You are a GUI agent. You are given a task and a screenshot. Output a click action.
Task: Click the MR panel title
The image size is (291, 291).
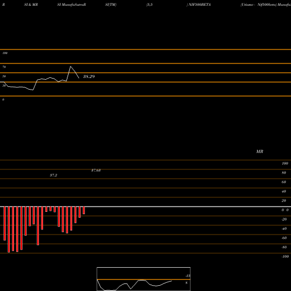coord(260,151)
